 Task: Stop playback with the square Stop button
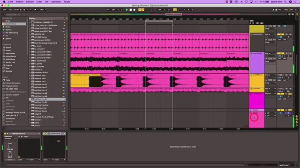[x=131, y=10]
